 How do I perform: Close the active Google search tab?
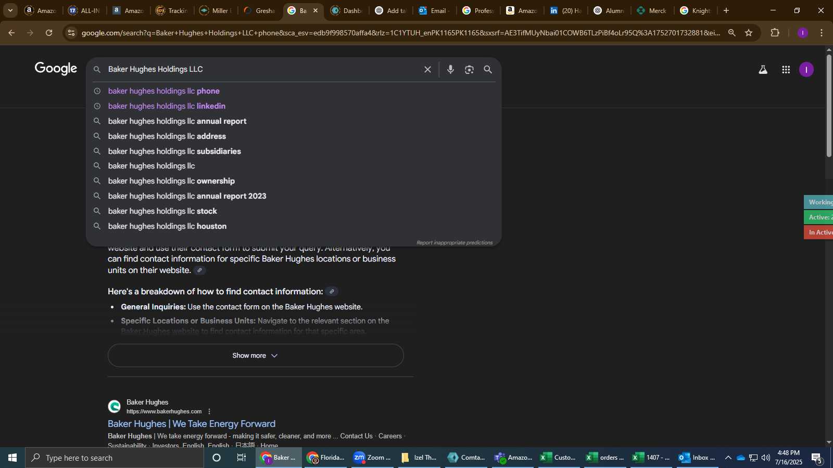315,10
